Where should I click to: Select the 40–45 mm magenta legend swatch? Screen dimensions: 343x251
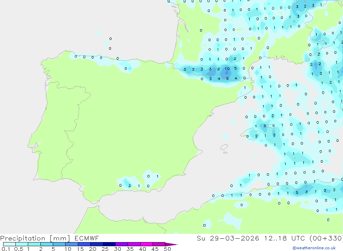146,244
